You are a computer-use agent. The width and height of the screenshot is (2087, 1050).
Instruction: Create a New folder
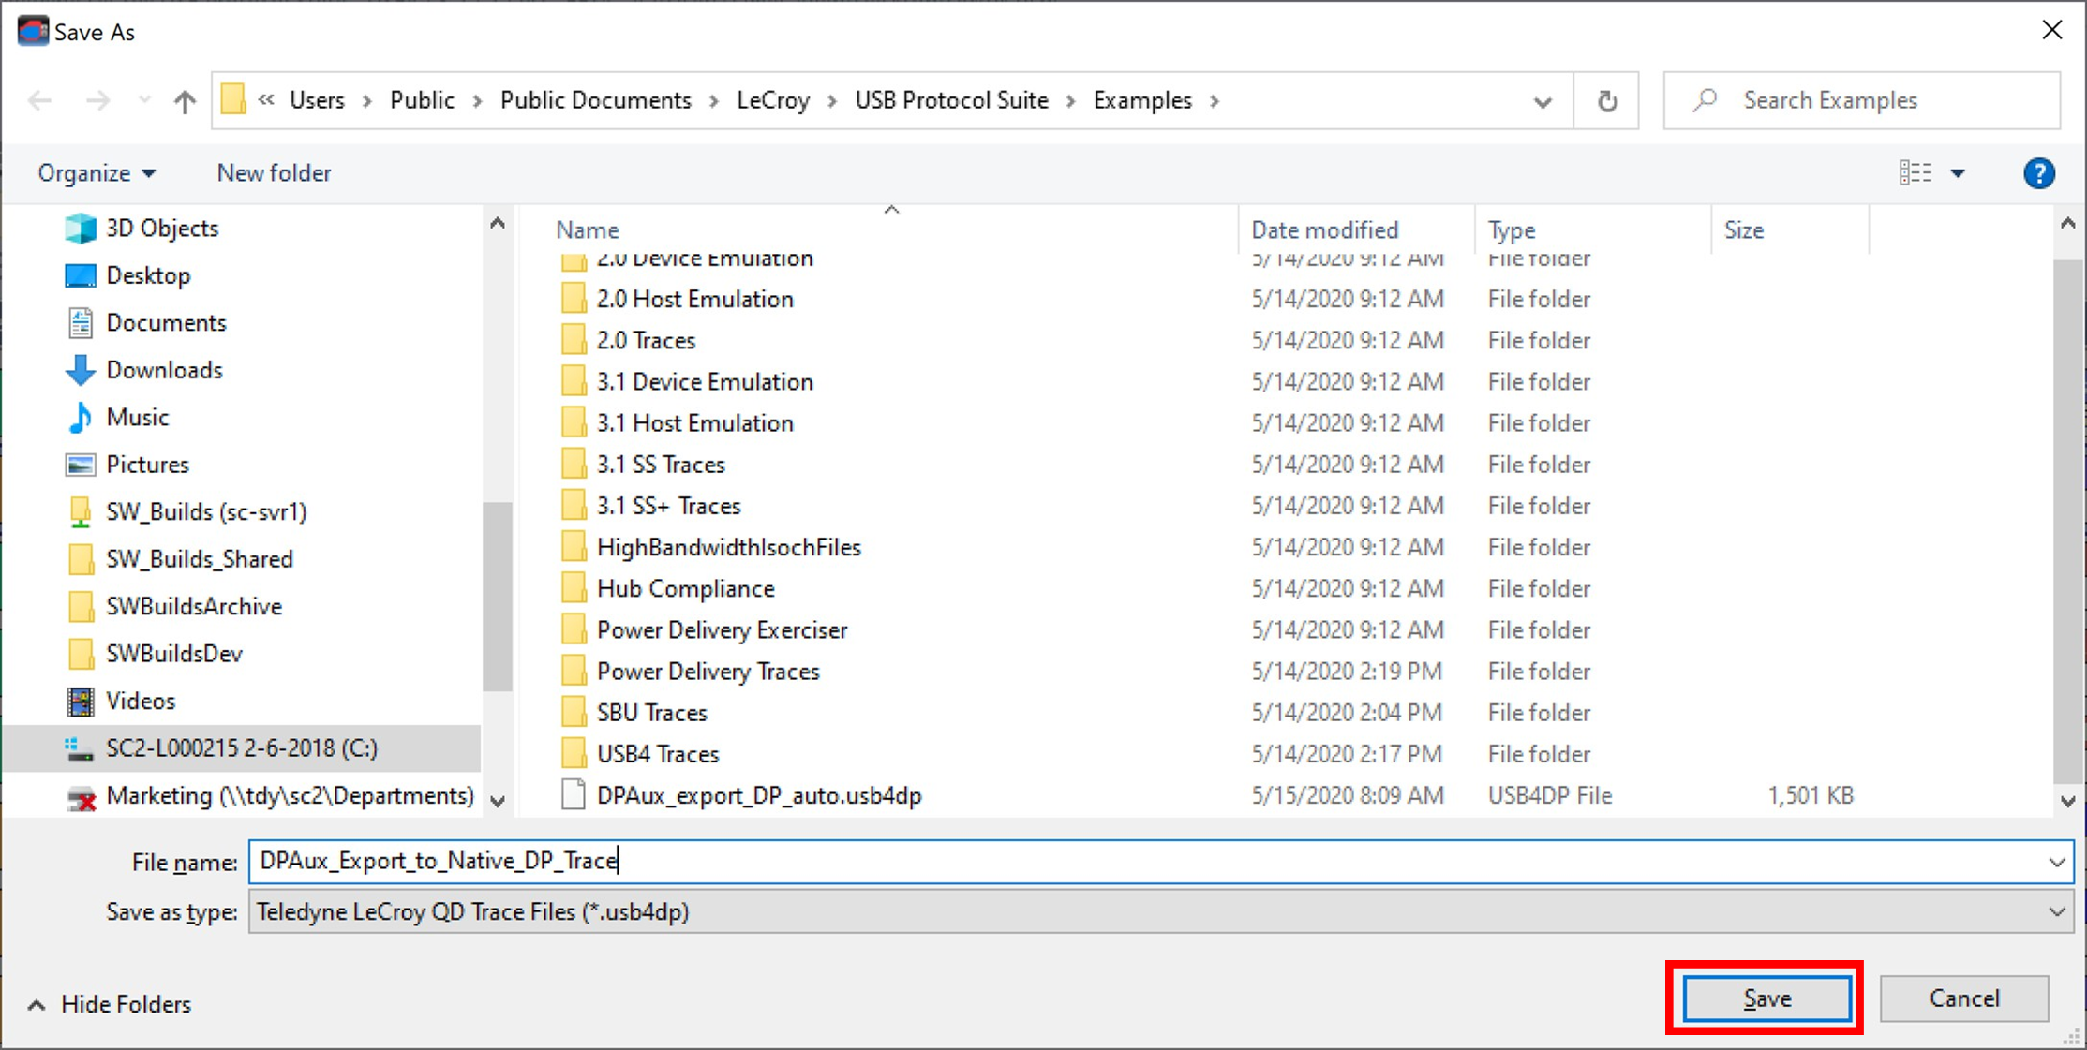pyautogui.click(x=274, y=173)
